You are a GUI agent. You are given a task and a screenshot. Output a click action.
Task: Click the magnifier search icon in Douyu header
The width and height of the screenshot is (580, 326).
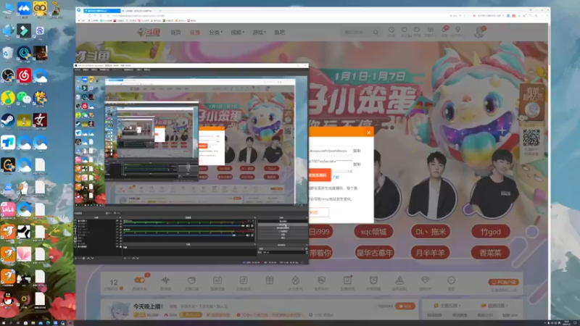click(x=376, y=32)
